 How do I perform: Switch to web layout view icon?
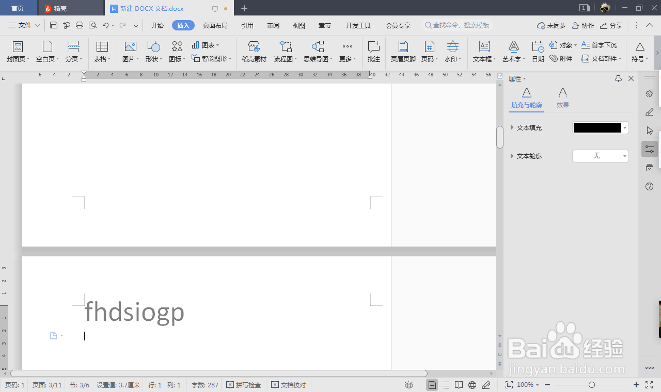click(x=473, y=385)
